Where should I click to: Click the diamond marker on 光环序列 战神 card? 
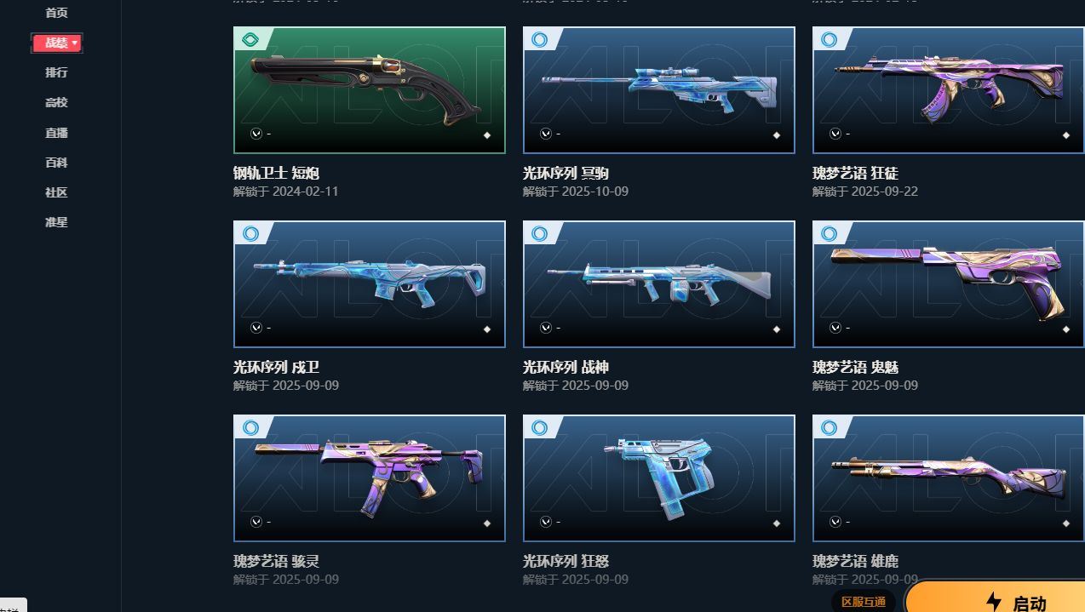777,329
